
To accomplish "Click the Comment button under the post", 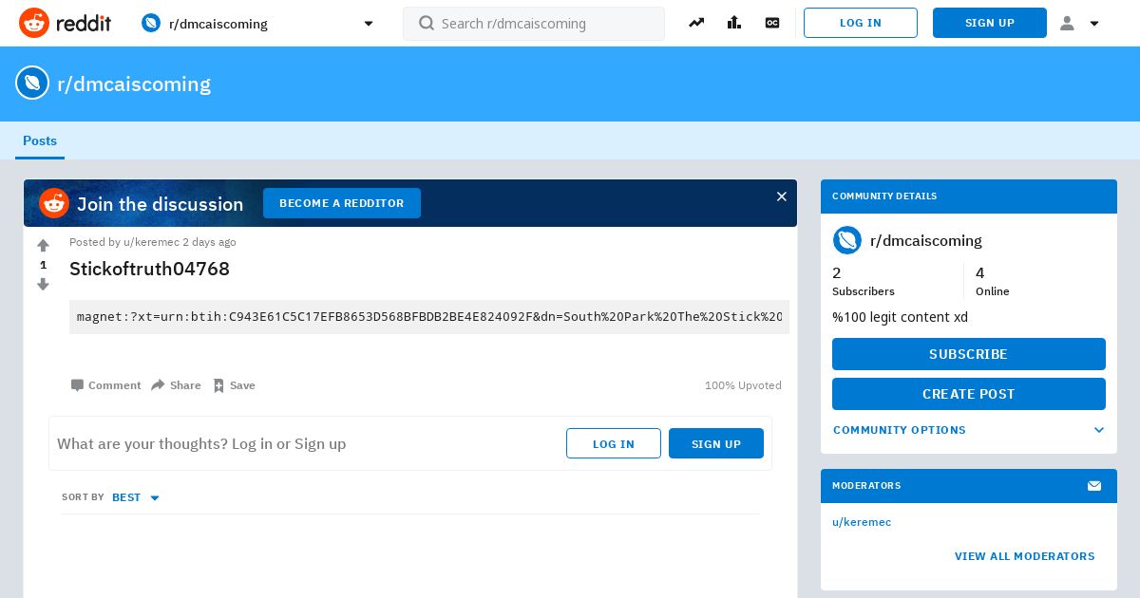I will [x=105, y=385].
